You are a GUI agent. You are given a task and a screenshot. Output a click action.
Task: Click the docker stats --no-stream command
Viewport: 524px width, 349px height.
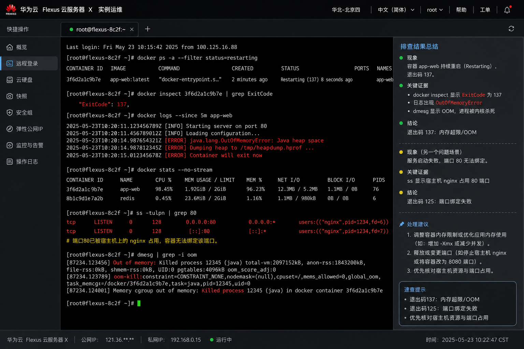click(x=175, y=170)
